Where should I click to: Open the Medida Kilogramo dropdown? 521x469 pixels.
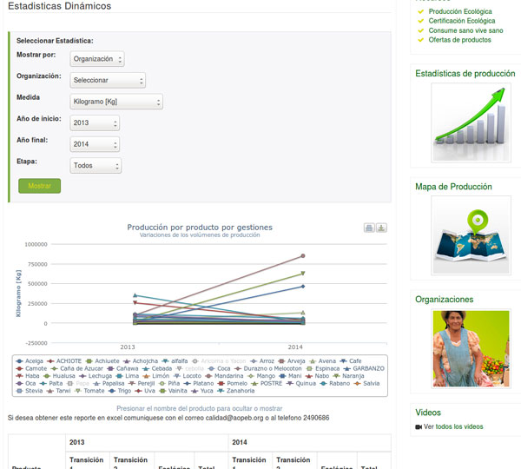coord(116,102)
